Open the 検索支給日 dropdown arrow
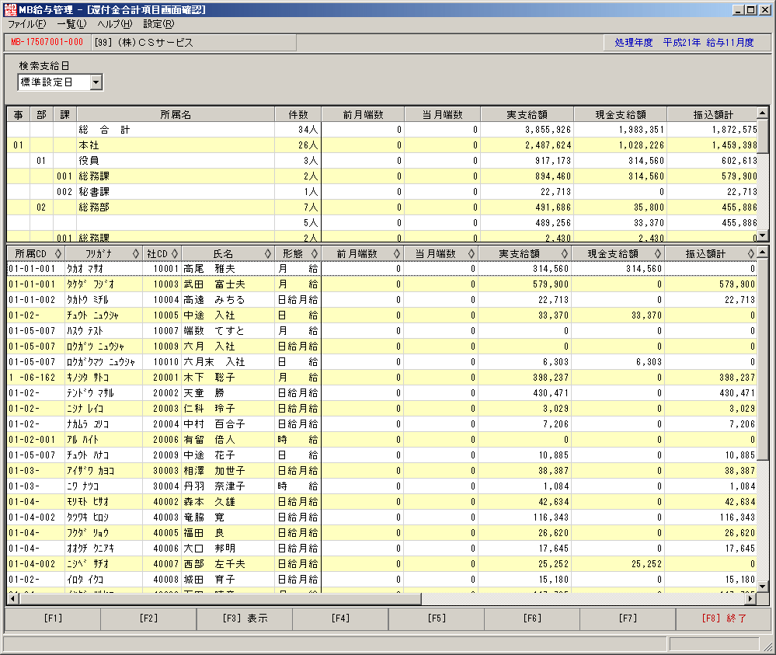The width and height of the screenshot is (776, 655). (x=96, y=82)
